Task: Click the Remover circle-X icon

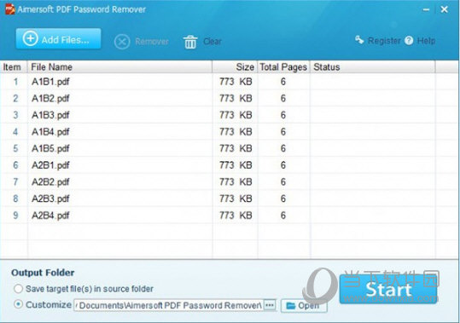Action: (122, 41)
